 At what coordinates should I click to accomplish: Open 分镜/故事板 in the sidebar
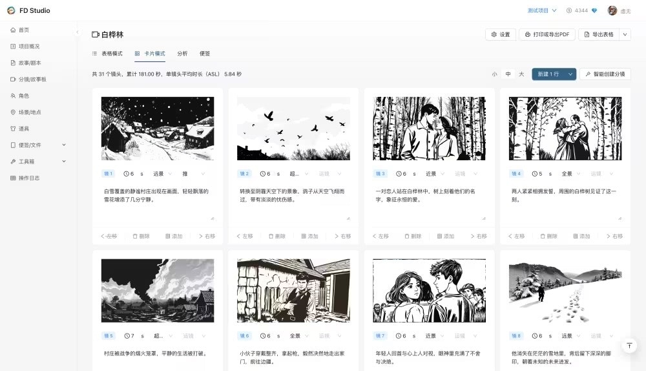click(28, 79)
